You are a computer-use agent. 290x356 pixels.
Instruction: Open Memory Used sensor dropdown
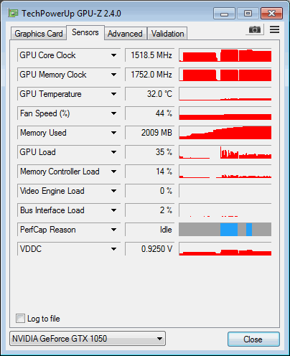[114, 133]
